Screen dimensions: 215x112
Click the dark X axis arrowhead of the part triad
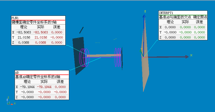[187, 57]
